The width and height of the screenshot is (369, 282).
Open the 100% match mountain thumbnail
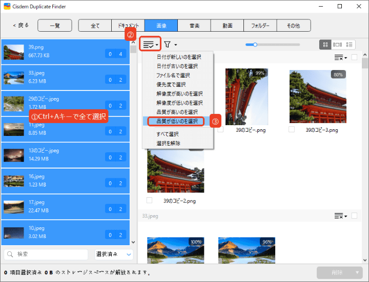tap(176, 250)
